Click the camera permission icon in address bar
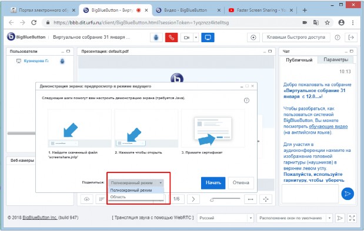Viewport: 364px width, 231px height. (x=305, y=22)
